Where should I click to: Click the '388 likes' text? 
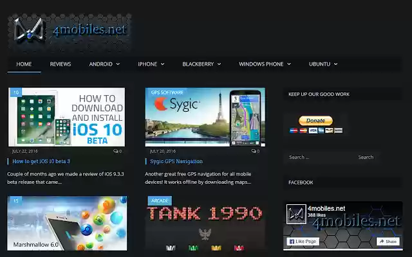pos(317,215)
